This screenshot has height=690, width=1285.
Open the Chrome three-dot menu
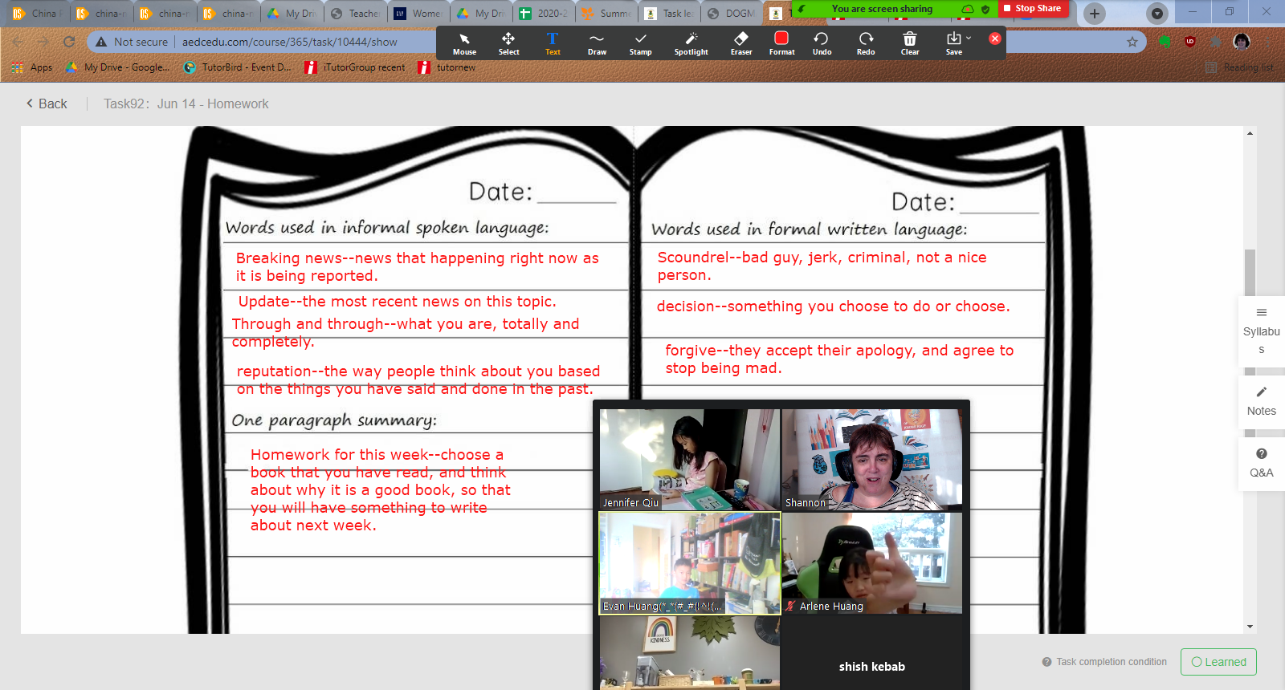1269,42
